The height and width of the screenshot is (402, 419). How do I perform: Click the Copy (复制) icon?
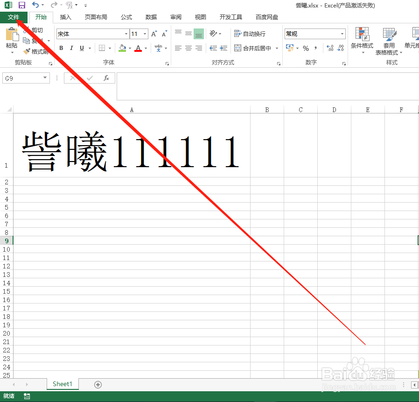[28, 41]
